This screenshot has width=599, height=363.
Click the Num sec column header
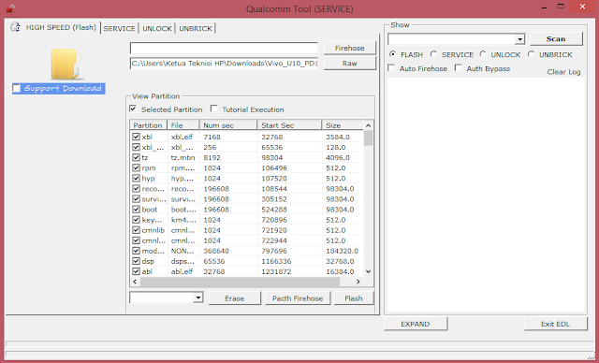click(x=228, y=125)
